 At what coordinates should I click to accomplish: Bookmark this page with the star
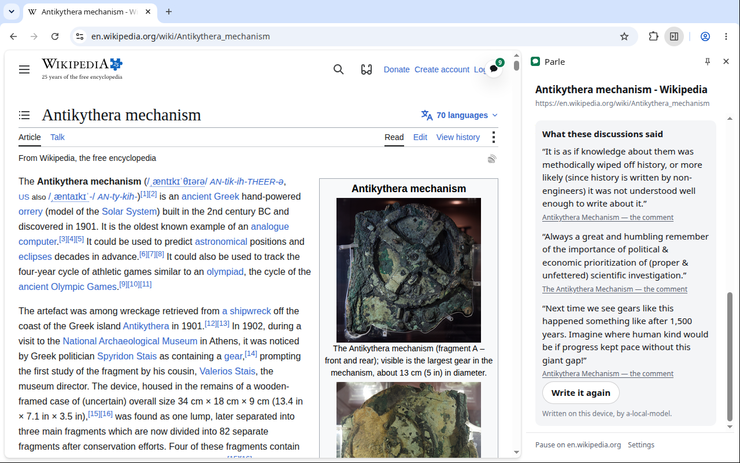(624, 36)
